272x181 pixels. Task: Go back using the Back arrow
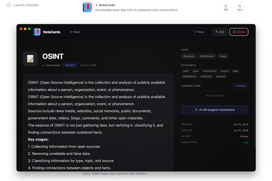75,32
